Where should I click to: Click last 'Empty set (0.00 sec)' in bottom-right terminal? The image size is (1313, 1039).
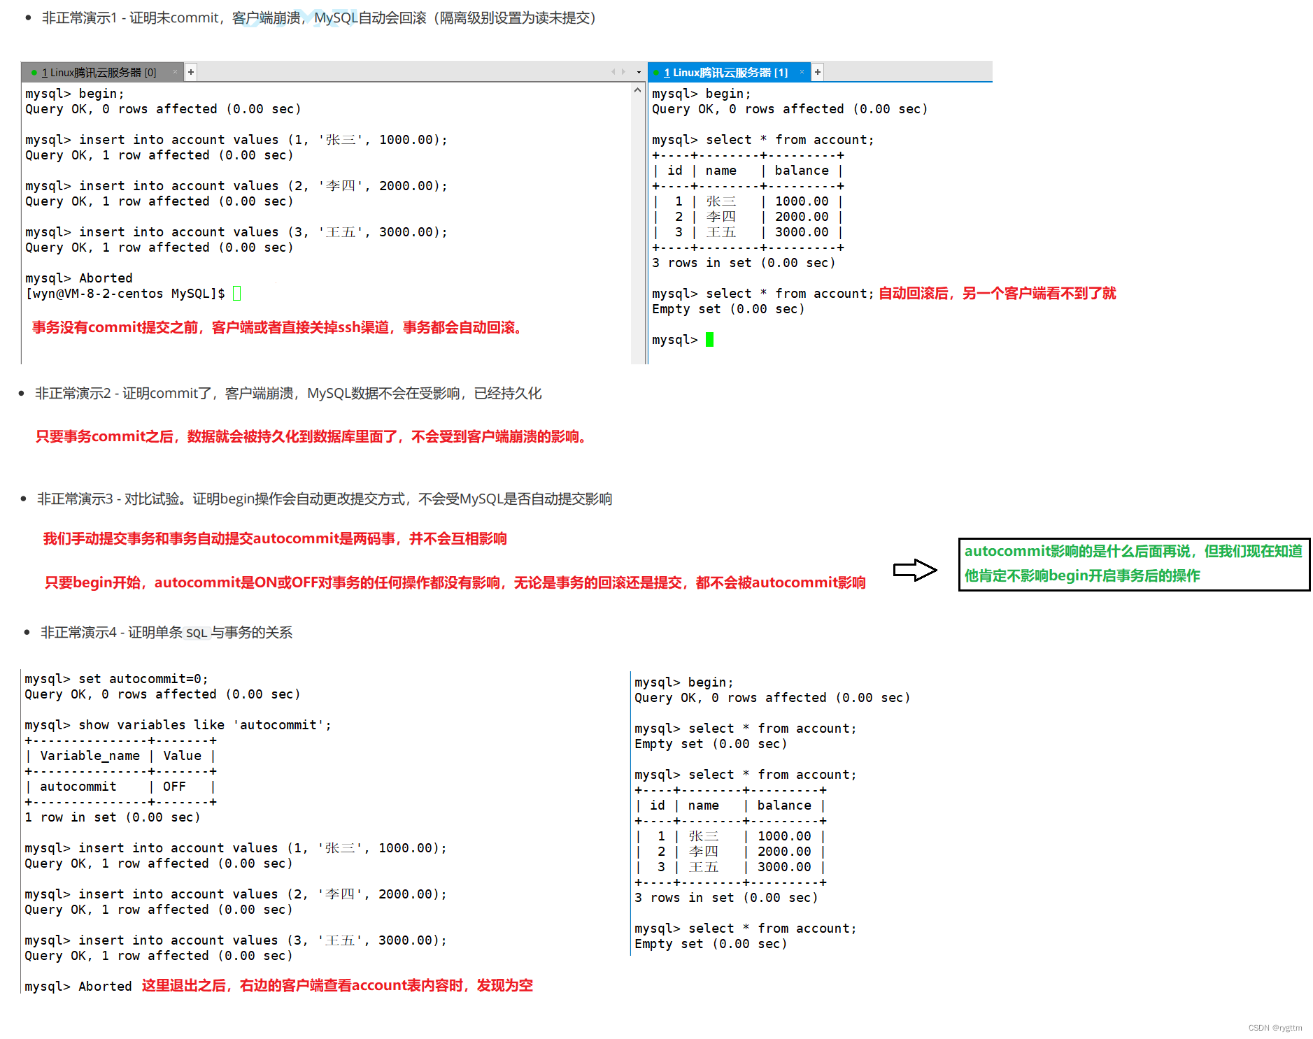click(x=711, y=944)
